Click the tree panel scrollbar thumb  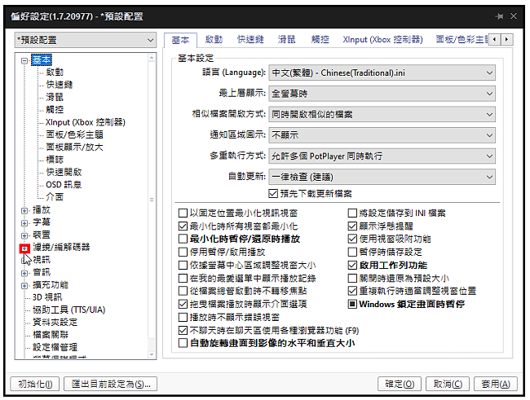[x=152, y=200]
